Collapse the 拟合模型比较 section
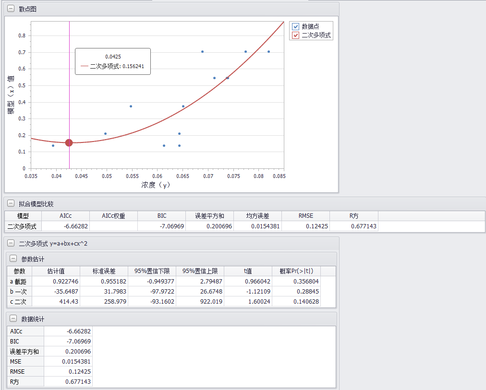The image size is (486, 390). [11, 204]
